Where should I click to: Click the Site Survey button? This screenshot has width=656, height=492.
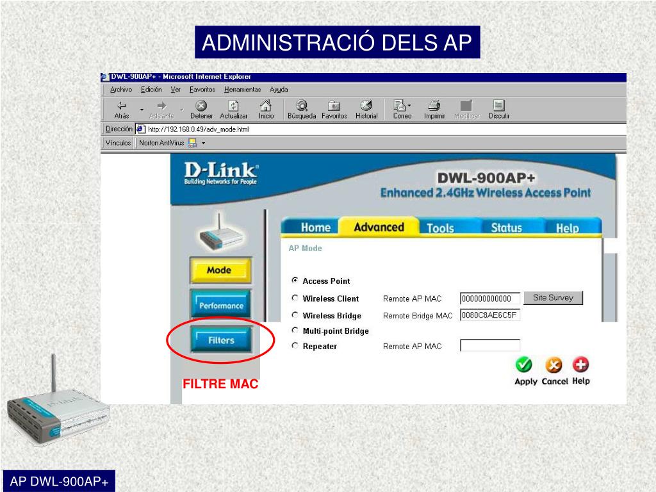click(553, 297)
